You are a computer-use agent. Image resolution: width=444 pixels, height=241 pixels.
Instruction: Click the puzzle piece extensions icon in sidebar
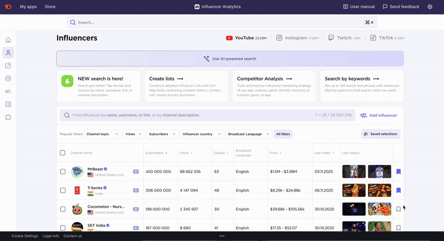[8, 117]
